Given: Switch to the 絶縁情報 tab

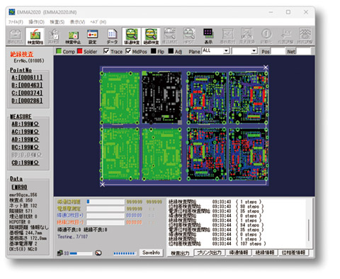Looking at the screenshot, I should click(265, 253).
